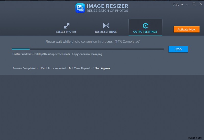Expand the Help dropdown chevron

pos(182,5)
